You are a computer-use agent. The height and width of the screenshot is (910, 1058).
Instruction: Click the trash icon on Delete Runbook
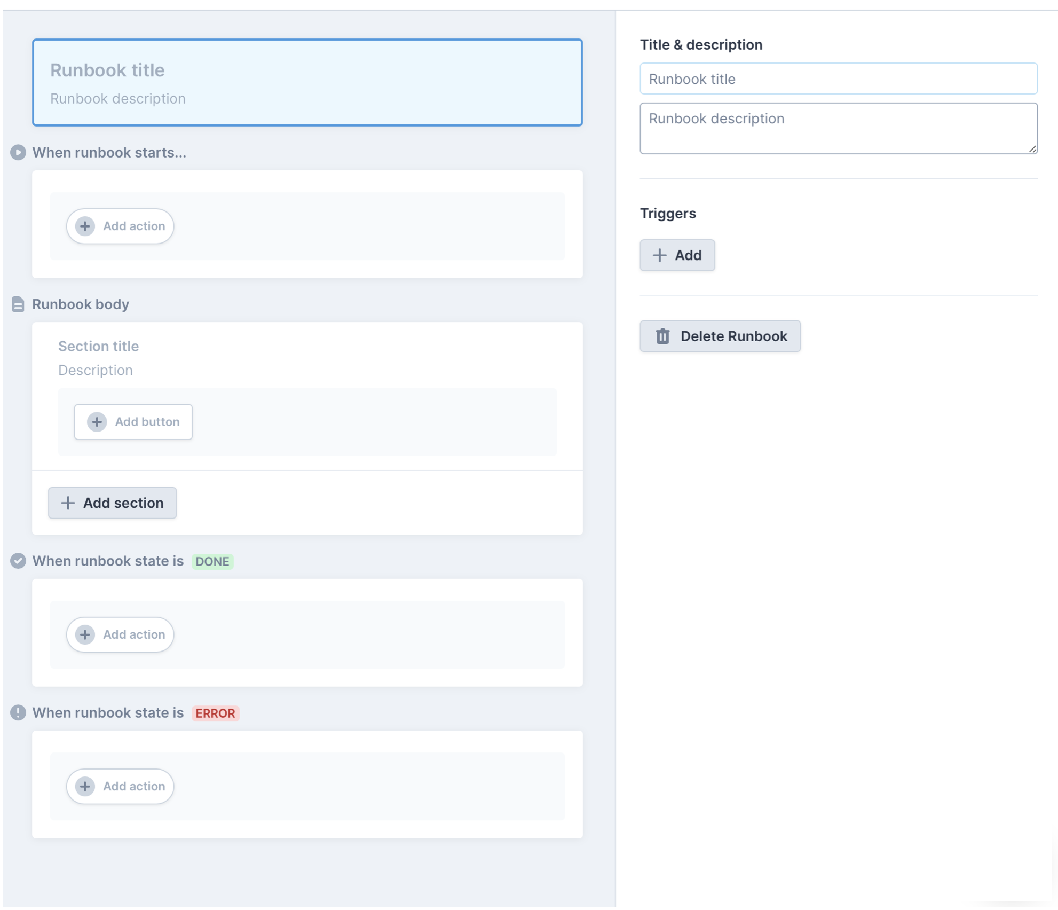coord(662,336)
